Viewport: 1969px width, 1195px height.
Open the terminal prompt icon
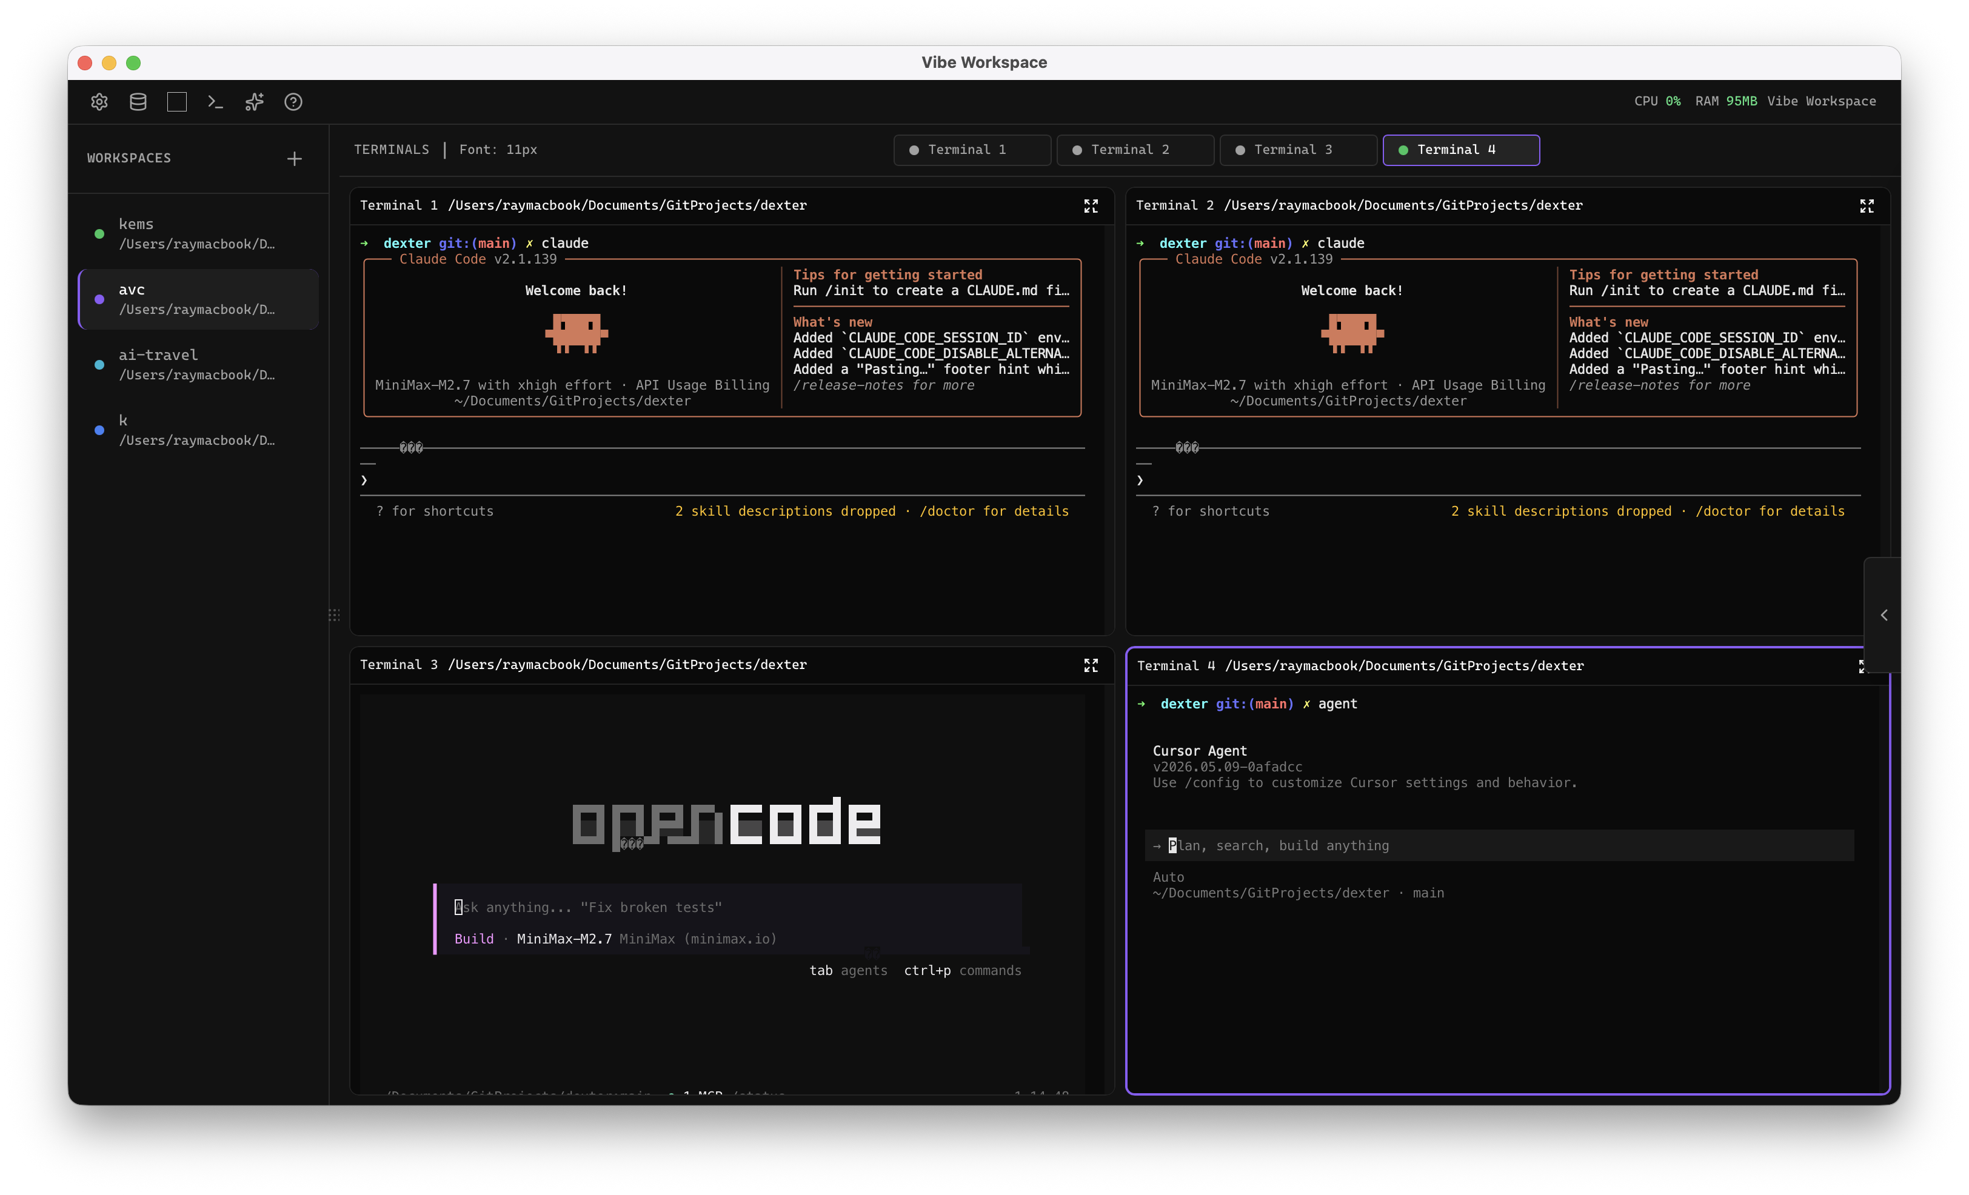[216, 101]
